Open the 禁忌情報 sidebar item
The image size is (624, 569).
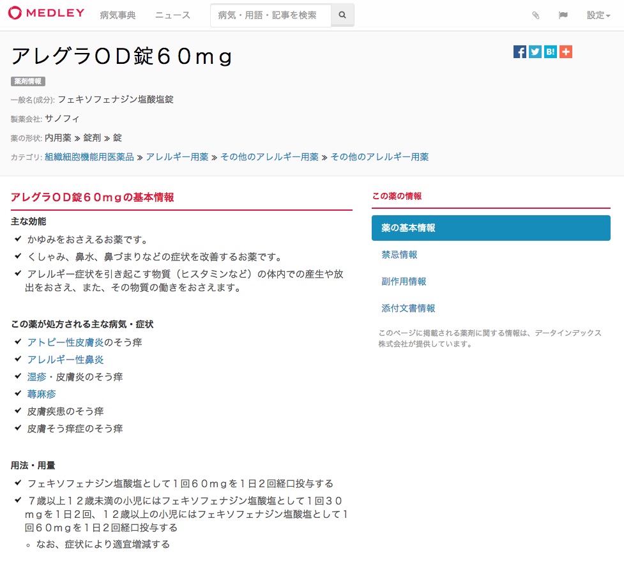tap(399, 255)
